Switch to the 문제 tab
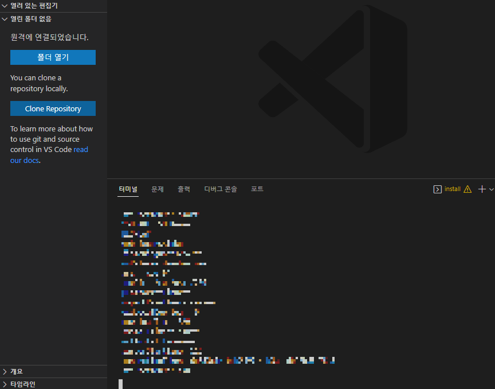Viewport: 495px width, 389px height. (158, 189)
